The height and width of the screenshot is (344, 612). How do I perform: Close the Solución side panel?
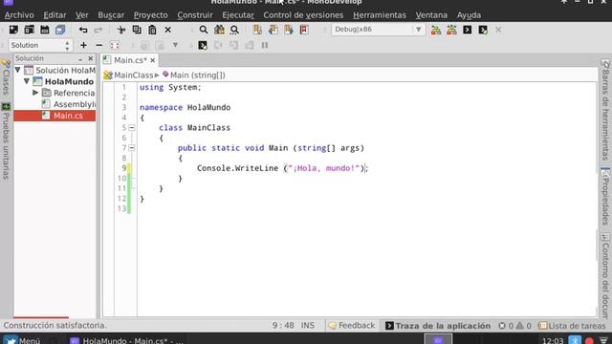91,58
